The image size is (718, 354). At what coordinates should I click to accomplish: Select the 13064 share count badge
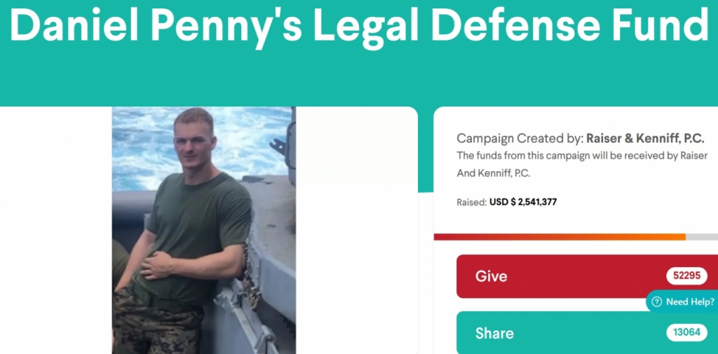[687, 332]
